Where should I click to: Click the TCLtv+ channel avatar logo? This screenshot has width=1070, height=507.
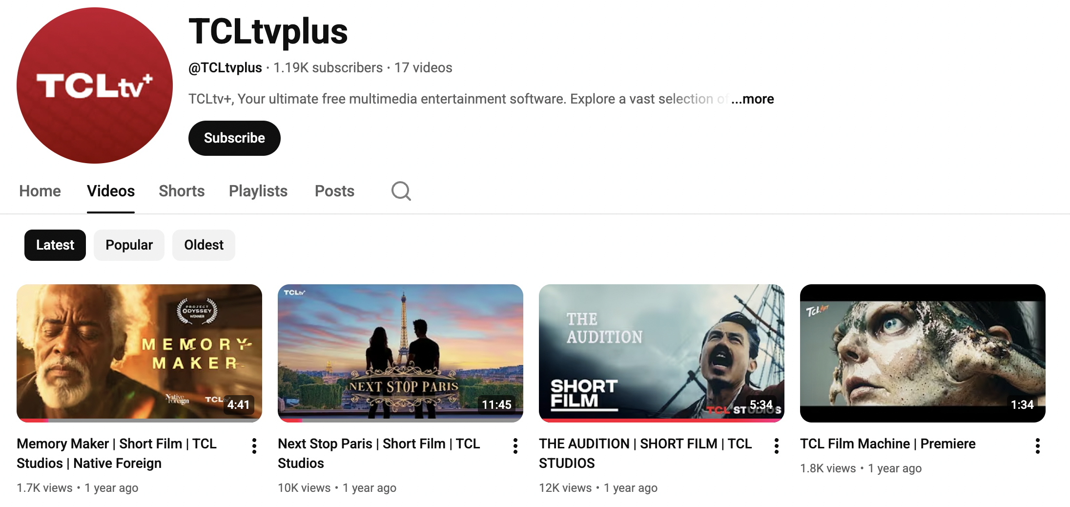click(x=95, y=85)
